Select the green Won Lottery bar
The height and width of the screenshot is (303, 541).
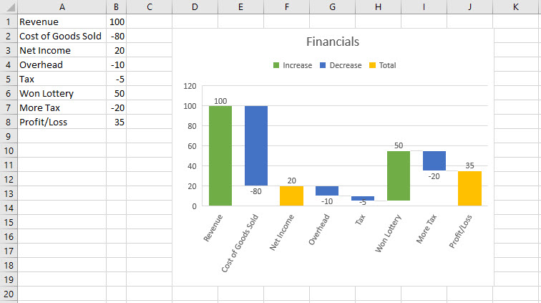[x=399, y=175]
